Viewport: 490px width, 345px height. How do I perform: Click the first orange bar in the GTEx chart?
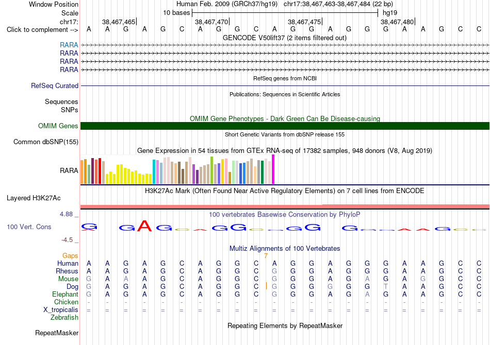[82, 172]
